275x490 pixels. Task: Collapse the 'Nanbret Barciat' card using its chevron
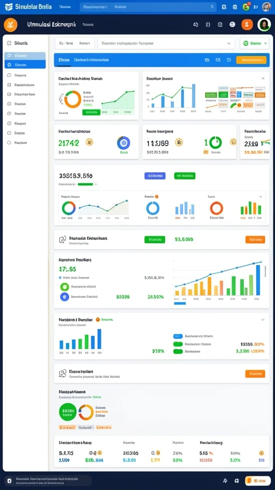point(263,320)
